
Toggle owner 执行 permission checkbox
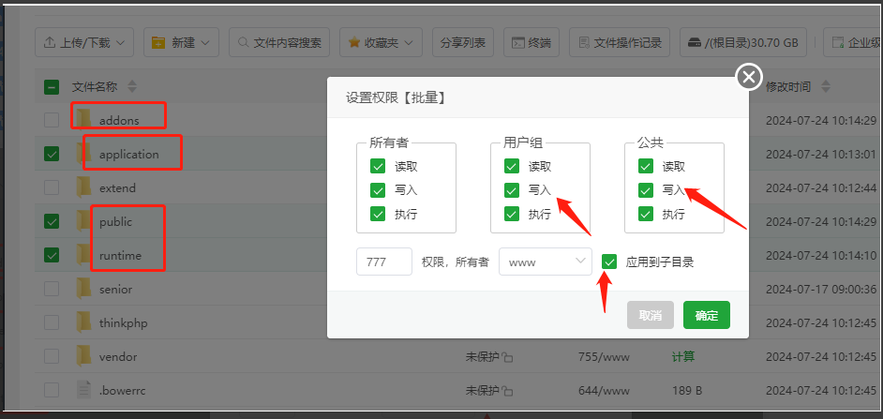[378, 214]
